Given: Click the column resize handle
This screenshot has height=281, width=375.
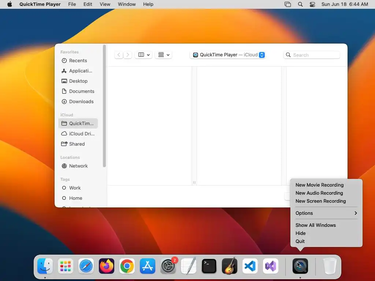Looking at the screenshot, I should click(194, 183).
